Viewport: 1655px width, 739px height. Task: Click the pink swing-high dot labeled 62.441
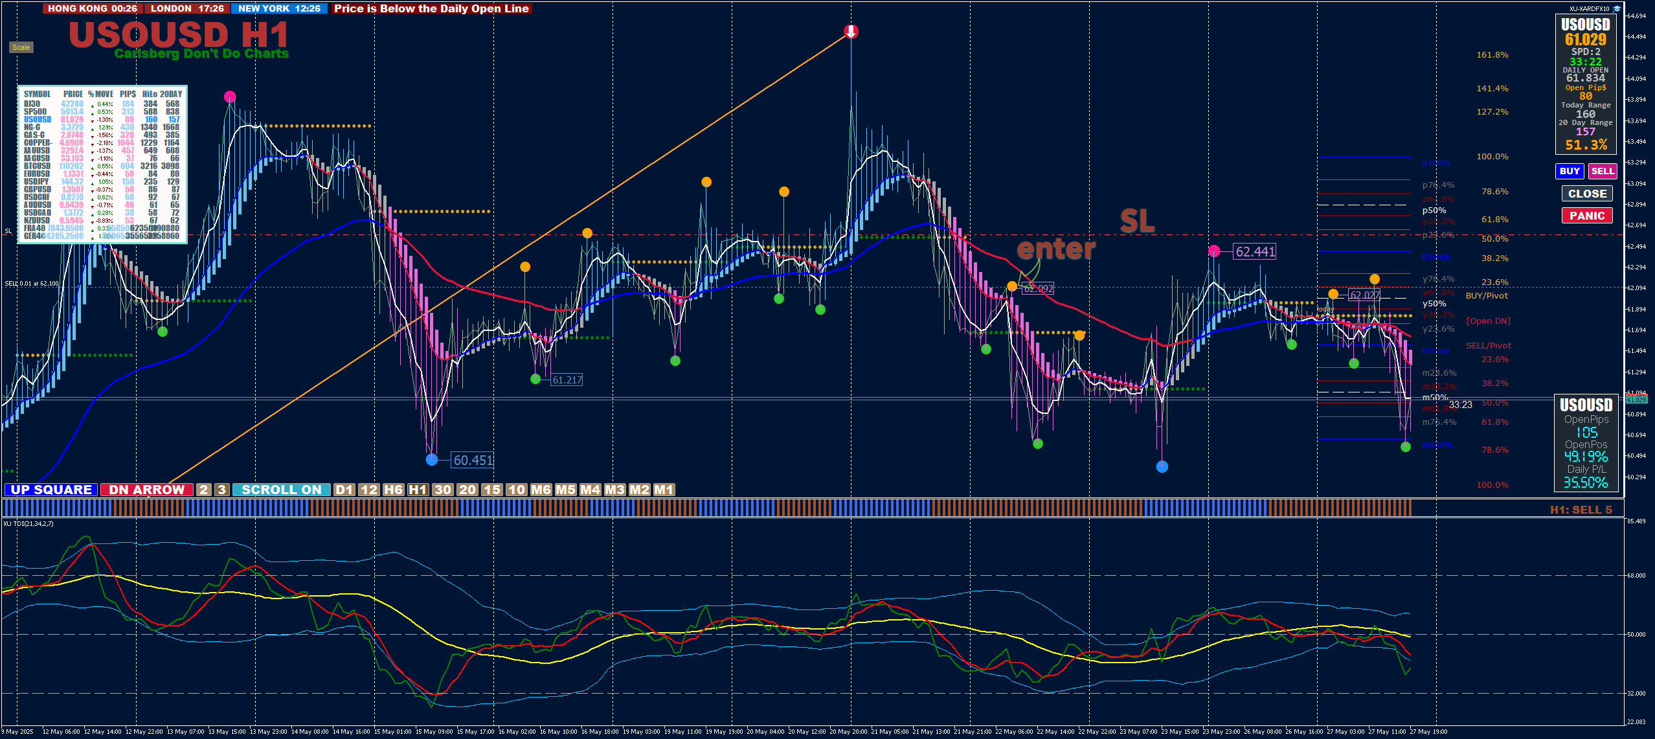pos(1214,251)
